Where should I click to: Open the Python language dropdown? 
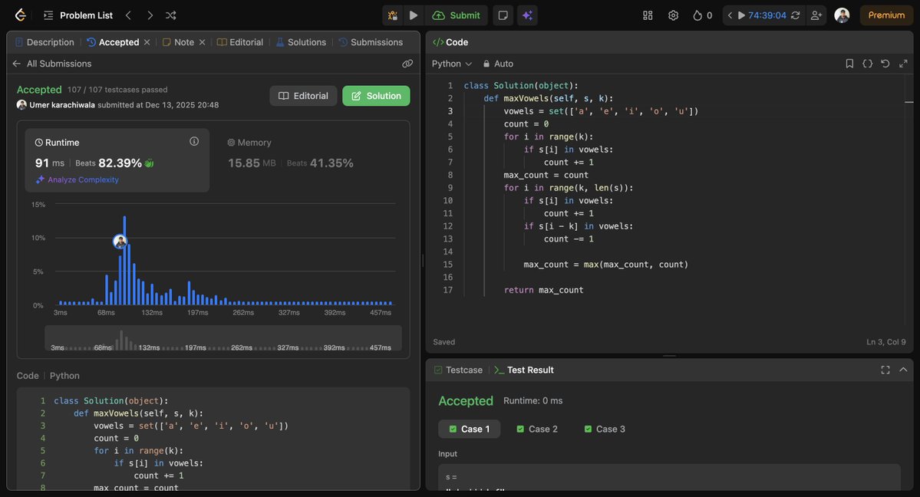(x=450, y=64)
